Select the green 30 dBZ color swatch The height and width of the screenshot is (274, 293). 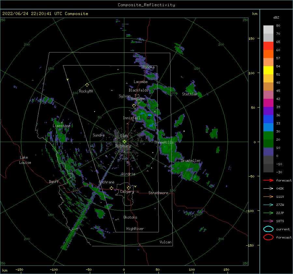(268, 135)
